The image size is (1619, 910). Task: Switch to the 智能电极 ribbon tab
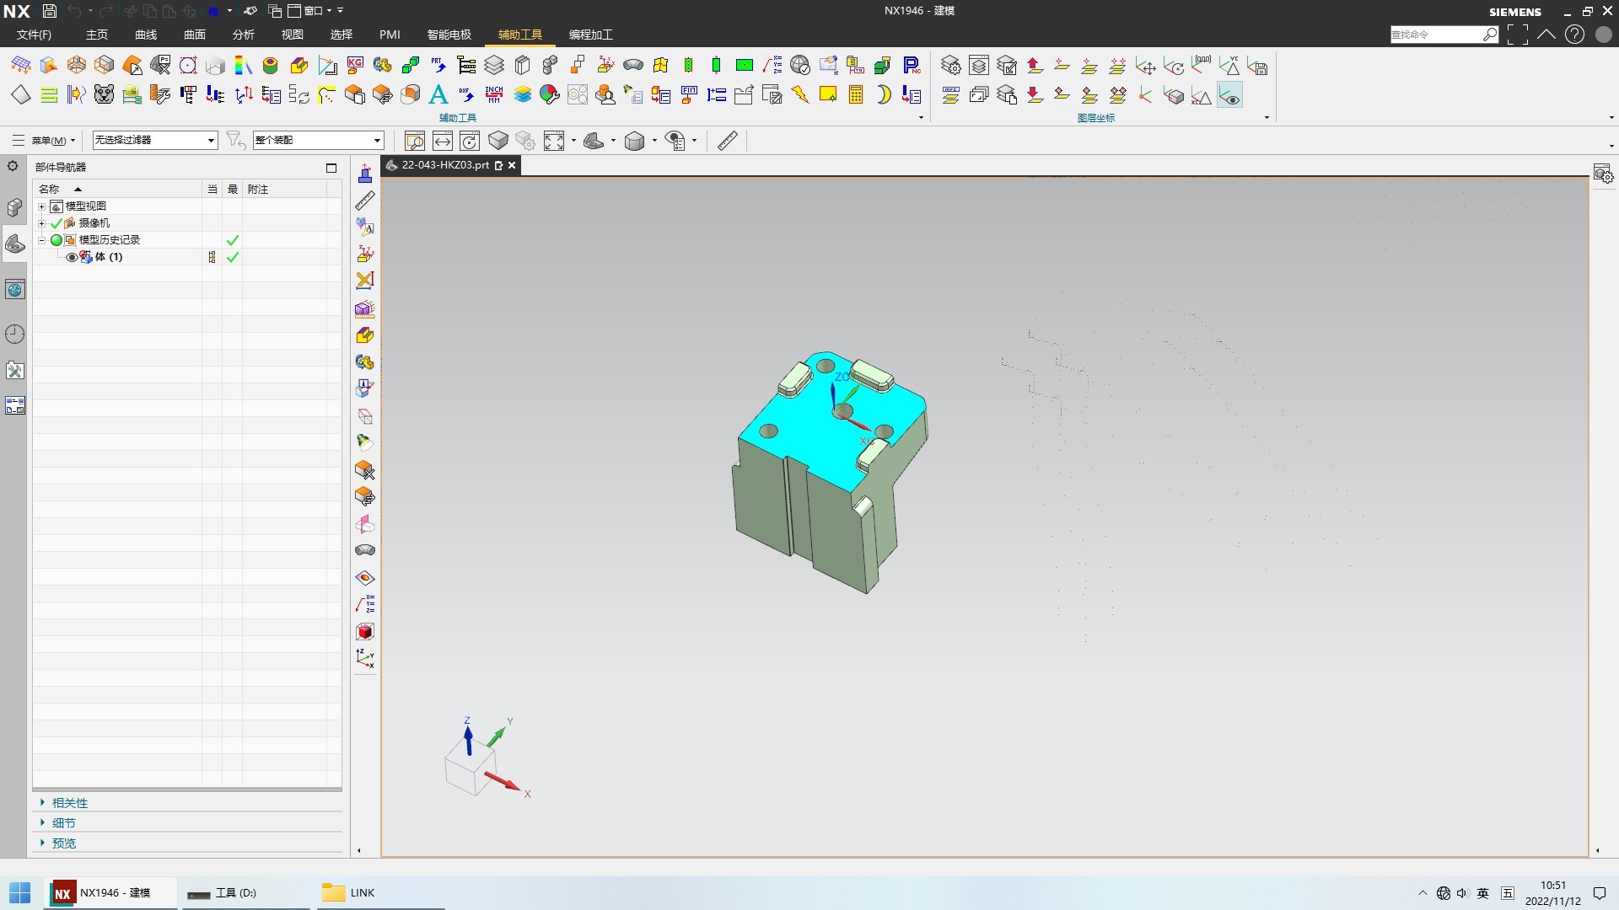pyautogui.click(x=449, y=35)
